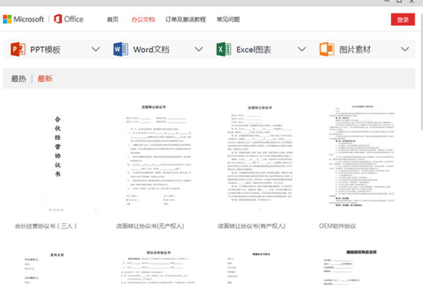Click the Microsoft logo
Screen dimensions: 423x285
24,19
